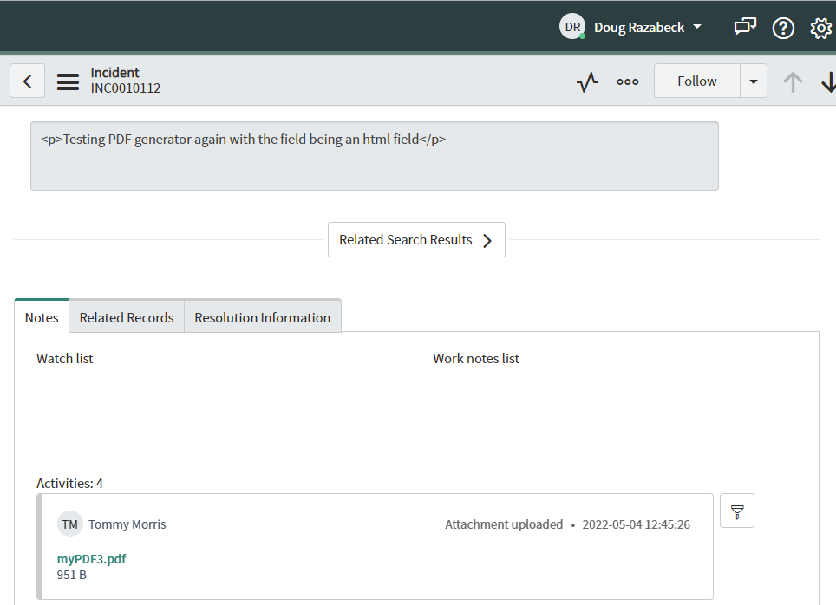Select the Notes tab
Screen dimensions: 836x605
pyautogui.click(x=41, y=317)
